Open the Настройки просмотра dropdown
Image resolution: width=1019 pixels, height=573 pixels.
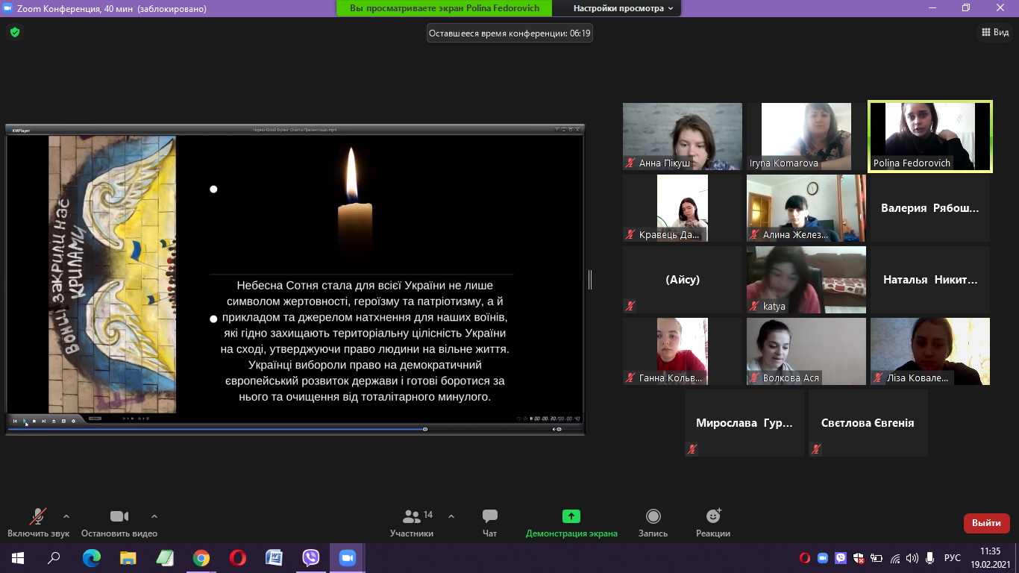tap(622, 8)
